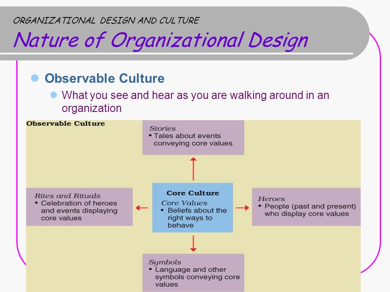Screen dimensions: 390x292
Task: Click the small blue bullet before 'What you see'
Action: click(x=54, y=95)
